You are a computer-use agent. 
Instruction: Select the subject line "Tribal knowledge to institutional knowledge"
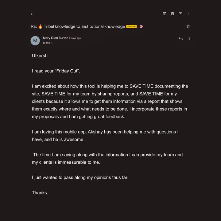point(84,26)
